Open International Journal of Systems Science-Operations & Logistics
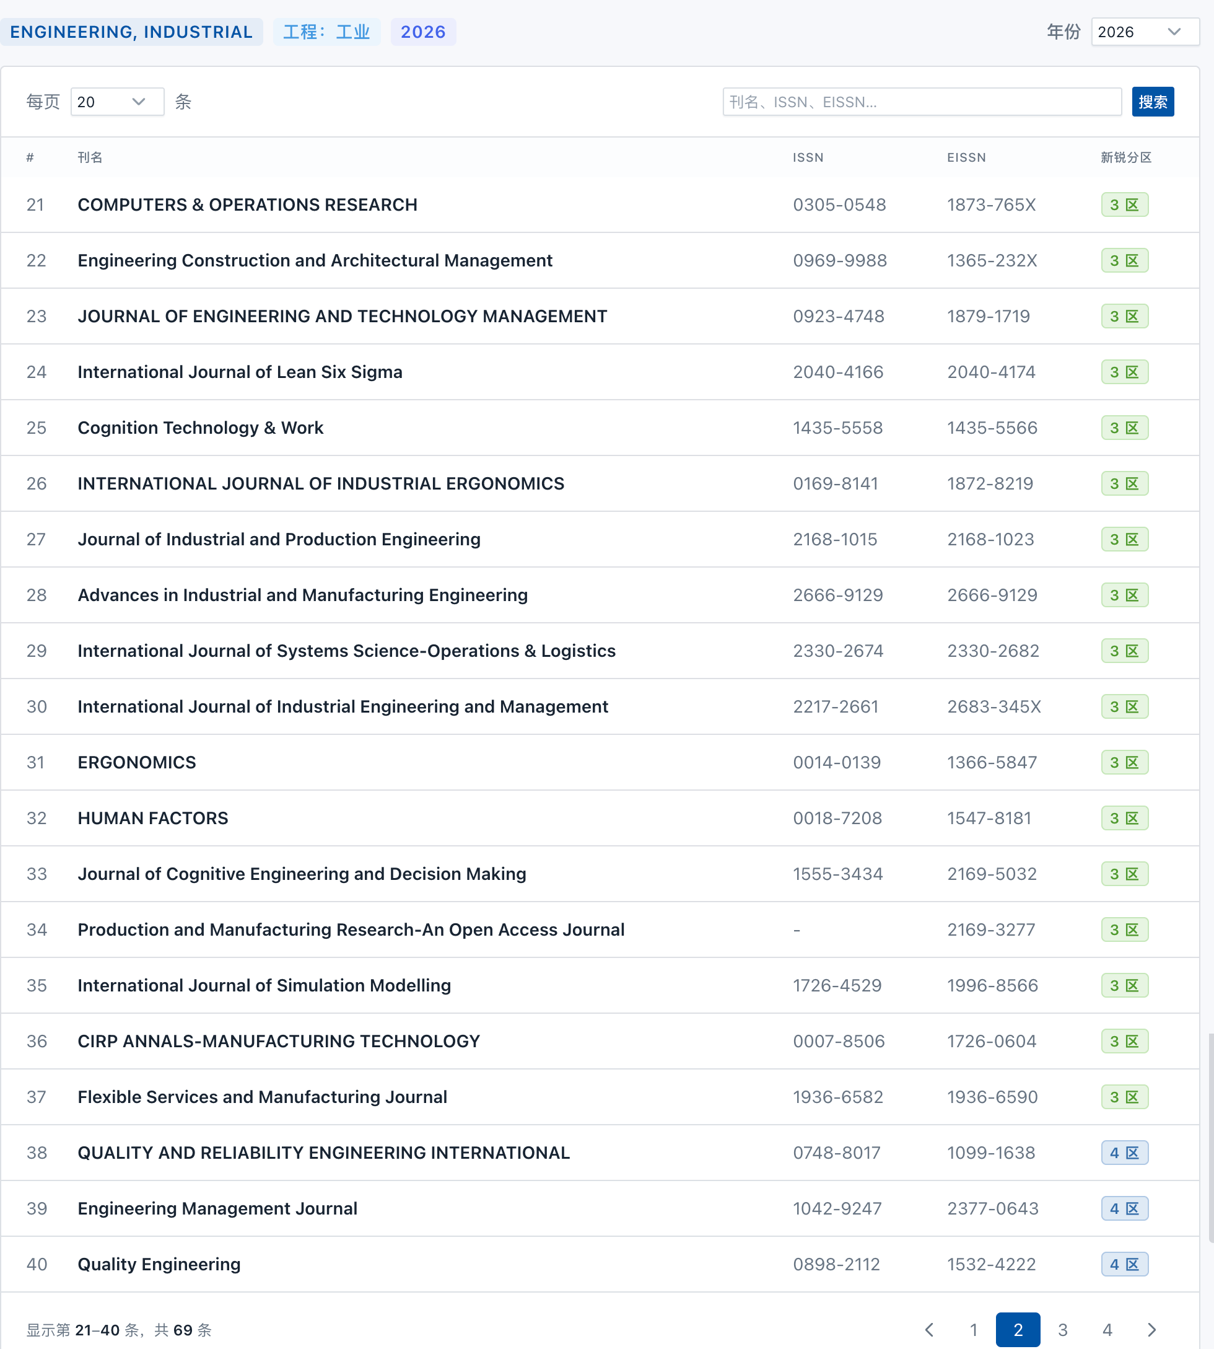The height and width of the screenshot is (1349, 1214). (347, 651)
